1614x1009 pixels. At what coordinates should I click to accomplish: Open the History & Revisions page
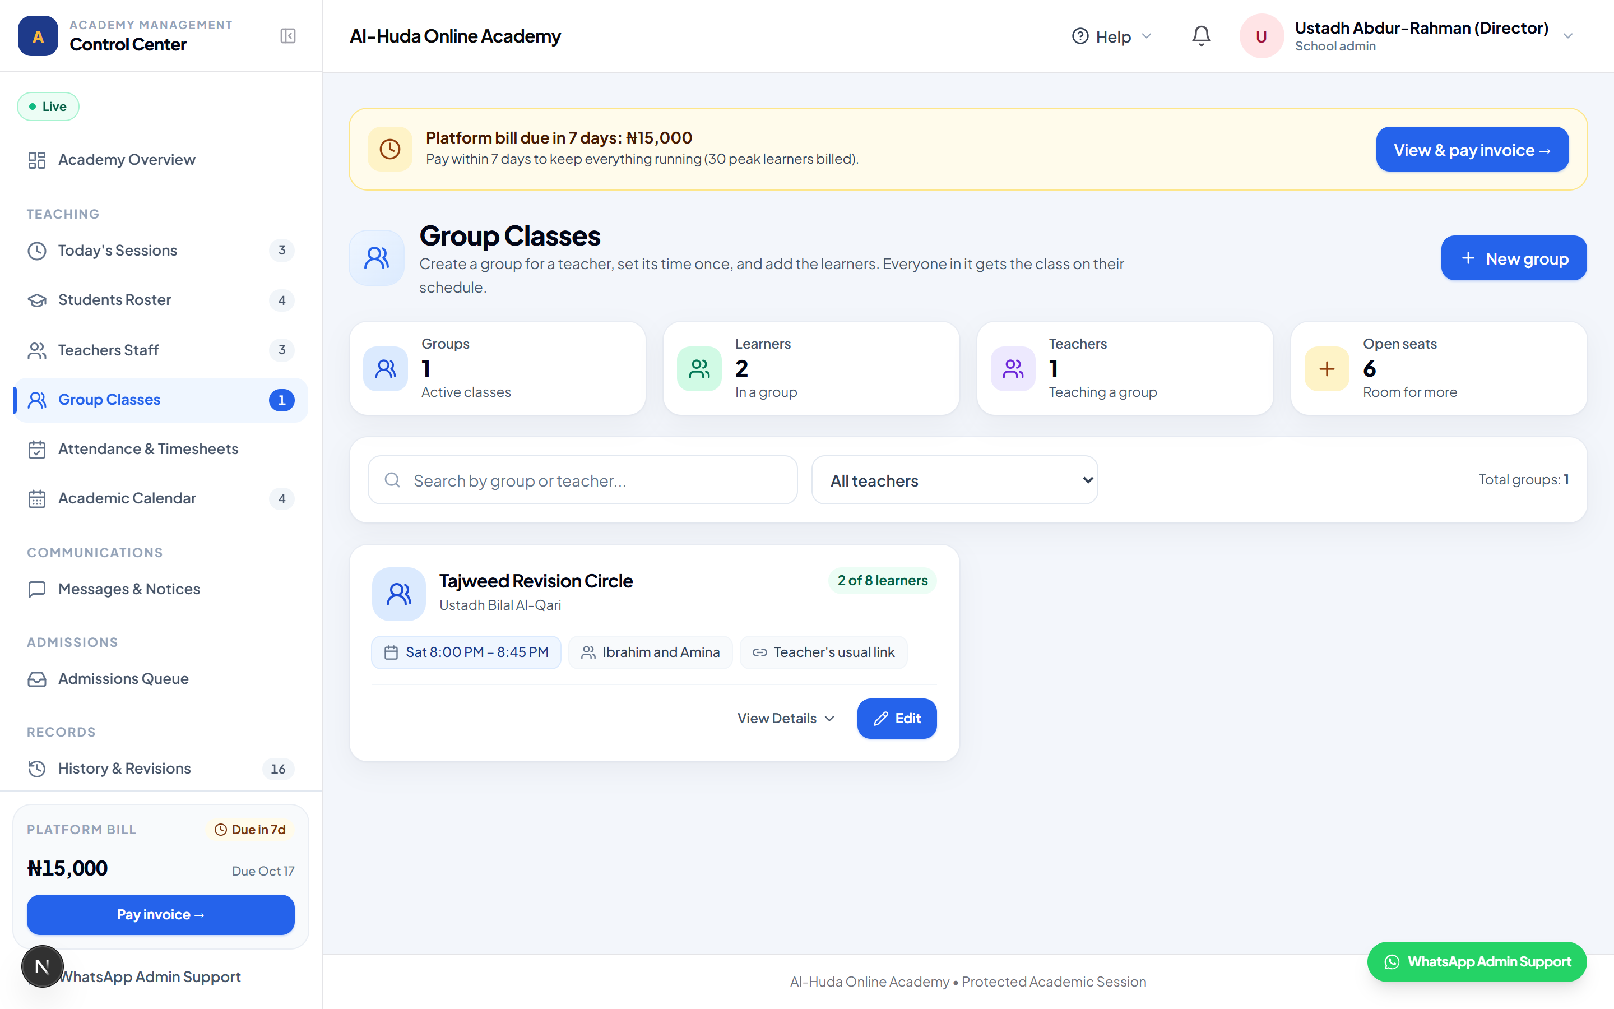click(x=161, y=769)
